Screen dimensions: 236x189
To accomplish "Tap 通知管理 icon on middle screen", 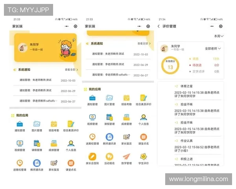I will 92,98.
